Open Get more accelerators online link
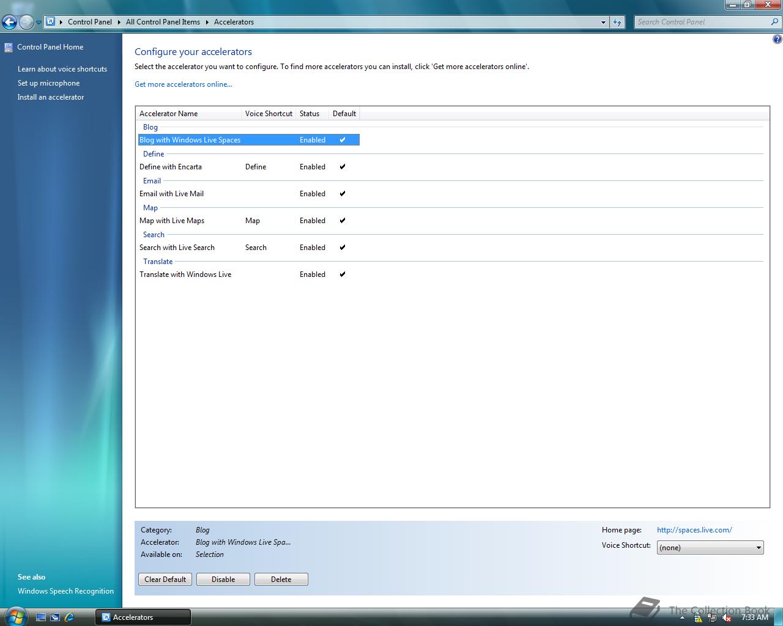The image size is (783, 626). click(x=184, y=84)
